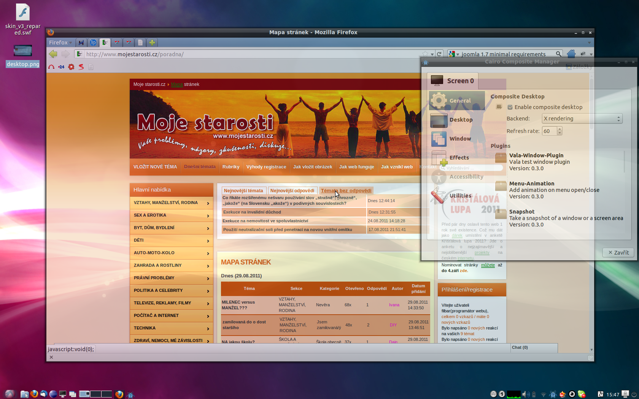Open Výhody registrace menu item
The height and width of the screenshot is (399, 639).
(266, 167)
